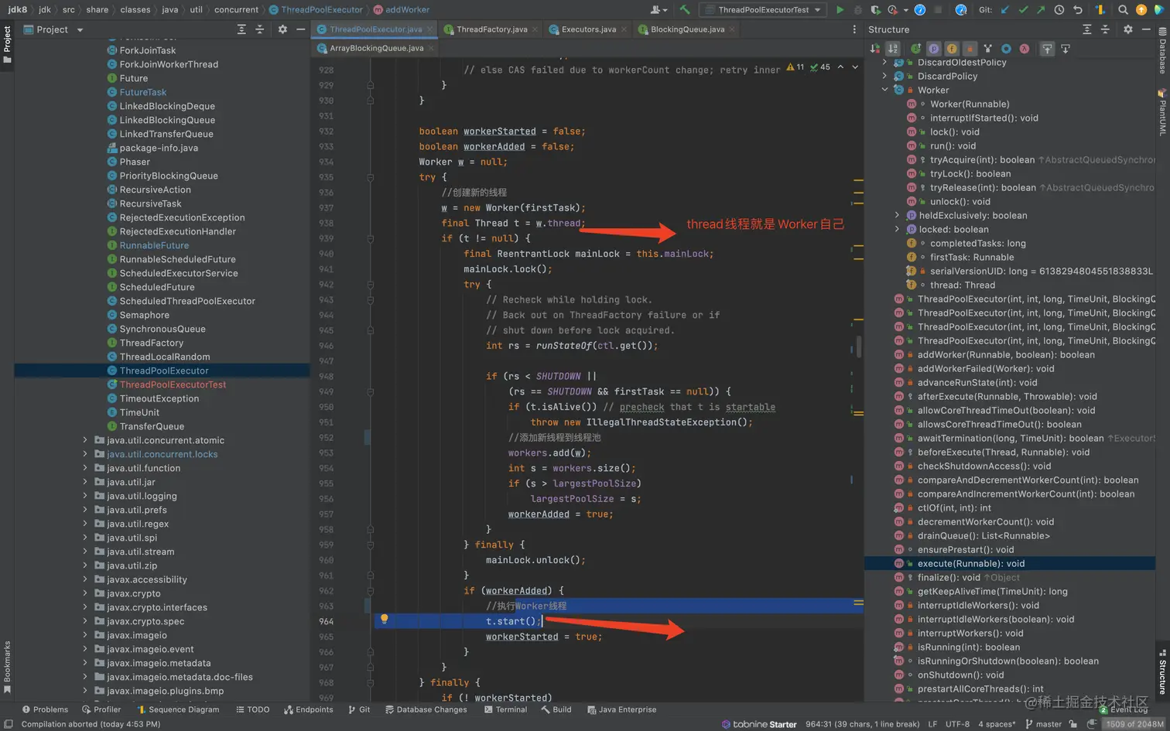
Task: Toggle Show Non-Public members in Structure
Action: pos(970,49)
